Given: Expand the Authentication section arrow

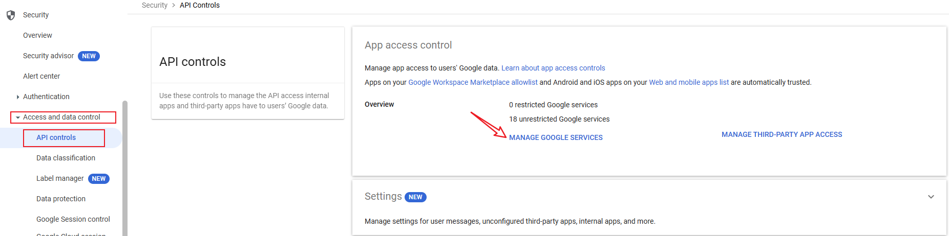Looking at the screenshot, I should (x=18, y=97).
